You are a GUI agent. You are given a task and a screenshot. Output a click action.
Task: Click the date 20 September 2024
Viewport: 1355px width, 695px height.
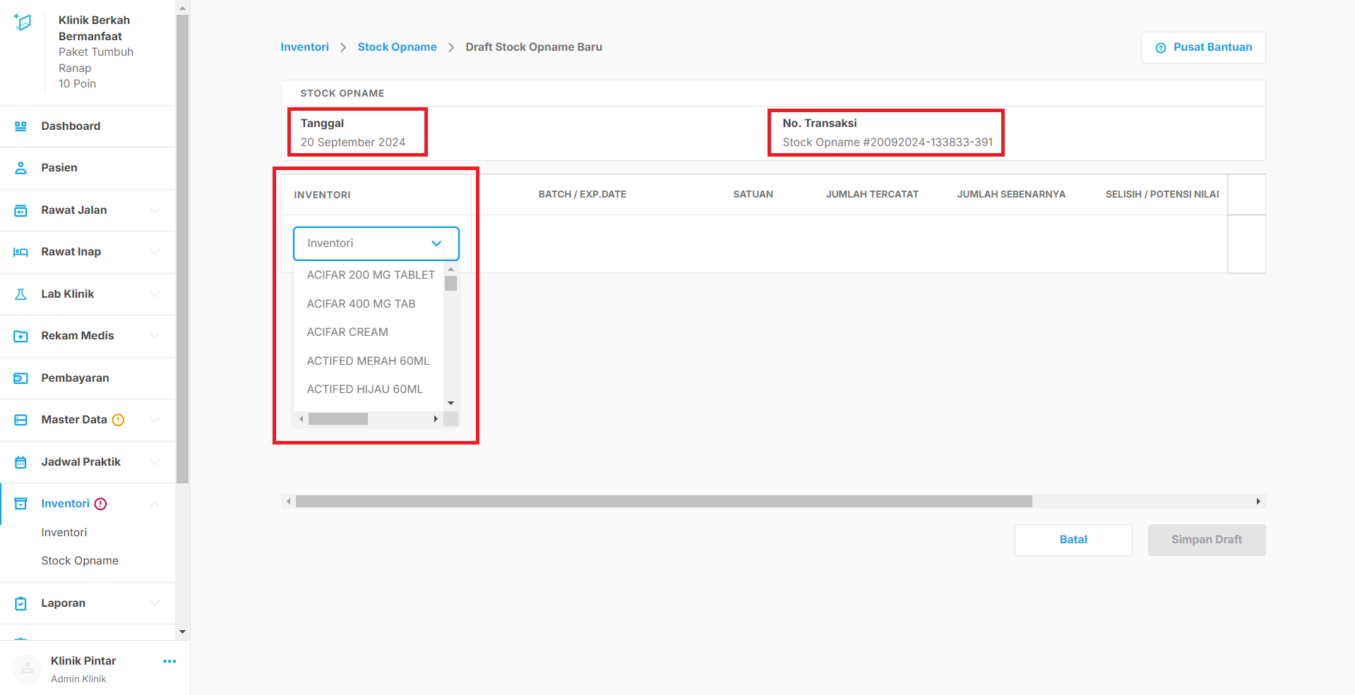click(x=353, y=143)
